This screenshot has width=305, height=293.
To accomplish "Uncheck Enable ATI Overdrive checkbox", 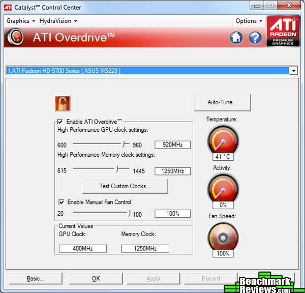I will point(60,122).
